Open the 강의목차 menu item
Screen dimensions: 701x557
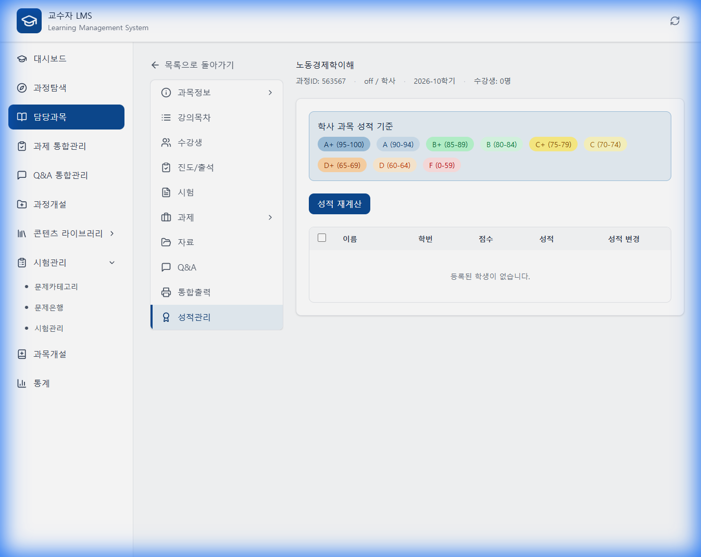pyautogui.click(x=194, y=118)
